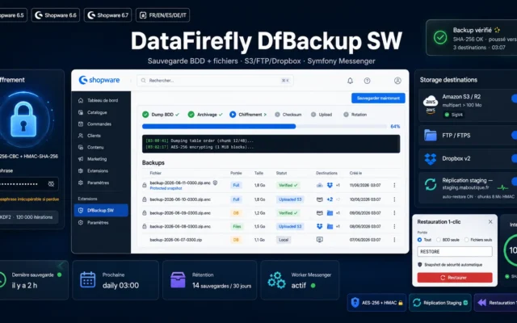
Task: Click the red Restaurer button
Action: [455, 278]
